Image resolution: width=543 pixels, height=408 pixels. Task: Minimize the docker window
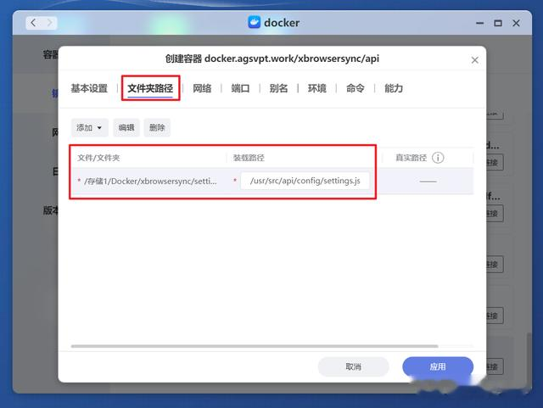479,23
